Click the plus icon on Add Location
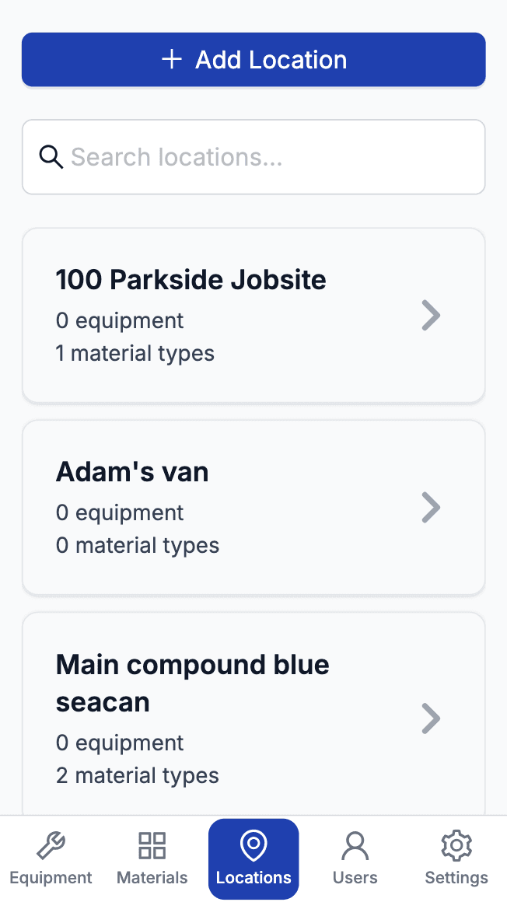Screen dimensions: 507x902 (x=171, y=59)
